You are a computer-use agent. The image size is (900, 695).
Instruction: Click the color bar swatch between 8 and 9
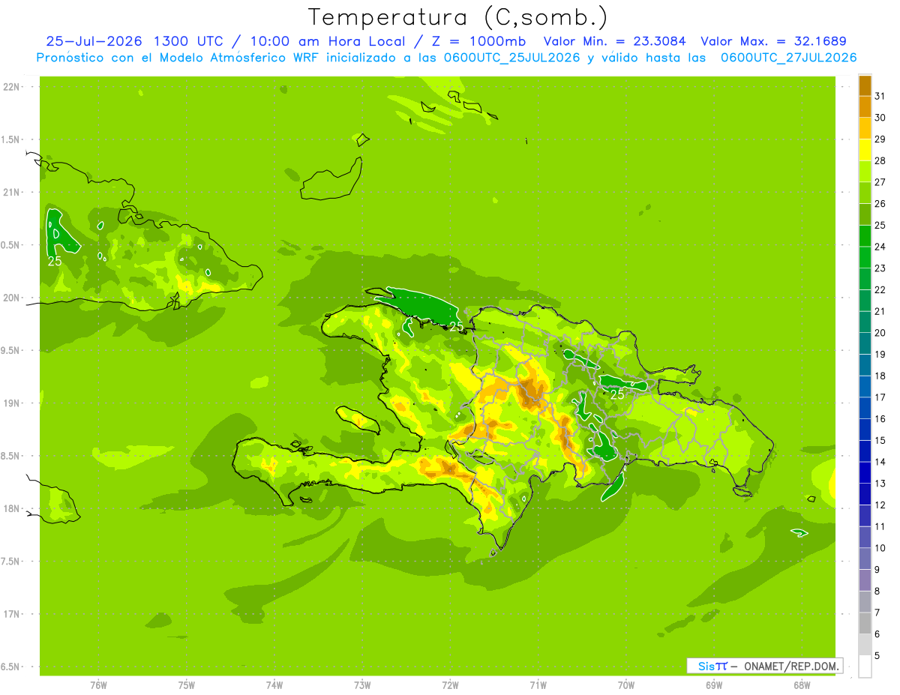pyautogui.click(x=865, y=580)
